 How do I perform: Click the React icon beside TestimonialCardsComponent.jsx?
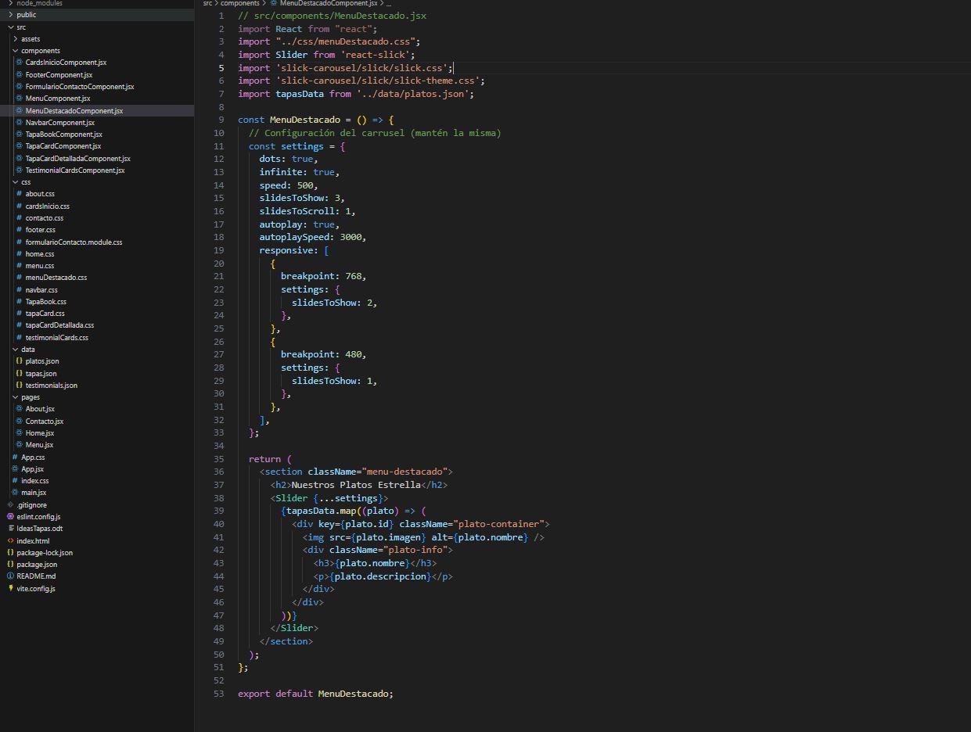(19, 170)
